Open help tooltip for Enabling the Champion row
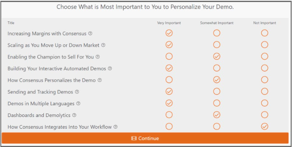This screenshot has width=292, height=147. click(97, 57)
